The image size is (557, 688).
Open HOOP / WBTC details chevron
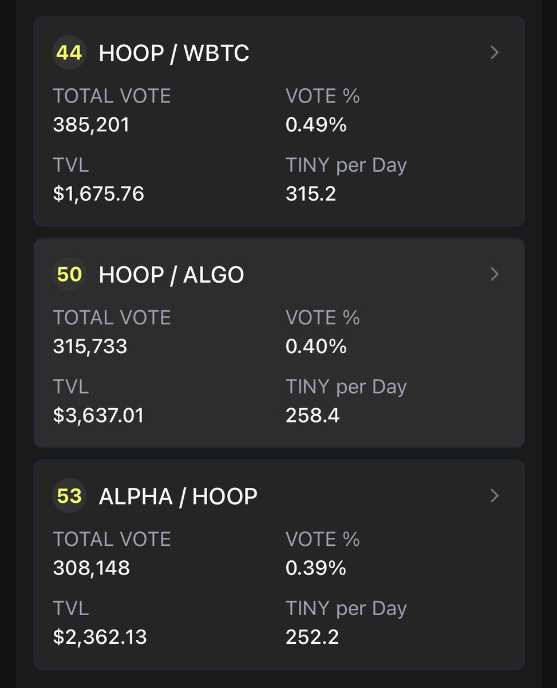click(x=495, y=53)
